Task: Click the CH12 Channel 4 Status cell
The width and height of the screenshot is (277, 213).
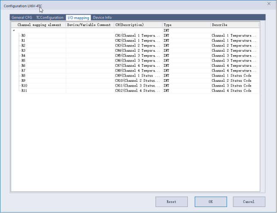Action: pos(138,90)
